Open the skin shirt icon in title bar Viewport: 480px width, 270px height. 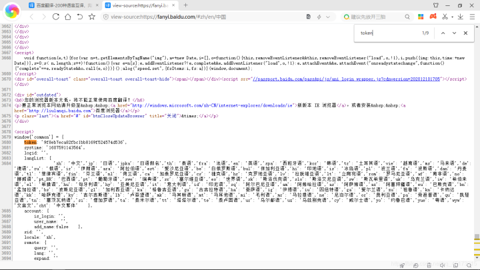tap(435, 5)
